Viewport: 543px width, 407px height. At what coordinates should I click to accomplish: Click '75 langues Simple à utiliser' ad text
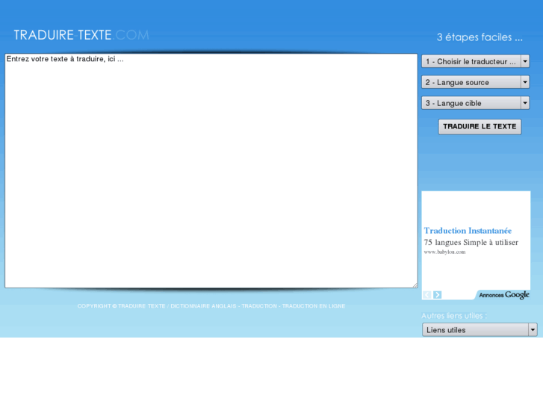click(x=471, y=243)
